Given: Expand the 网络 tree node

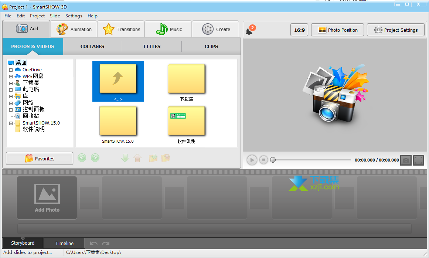Looking at the screenshot, I should pos(11,103).
